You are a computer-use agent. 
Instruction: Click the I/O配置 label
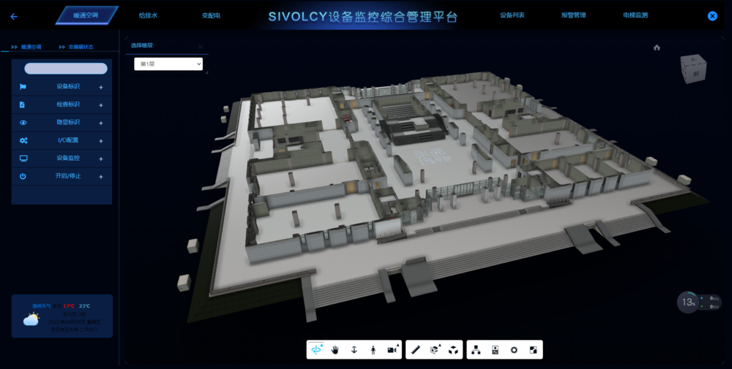coord(68,140)
